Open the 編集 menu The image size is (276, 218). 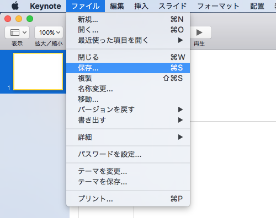(x=117, y=6)
